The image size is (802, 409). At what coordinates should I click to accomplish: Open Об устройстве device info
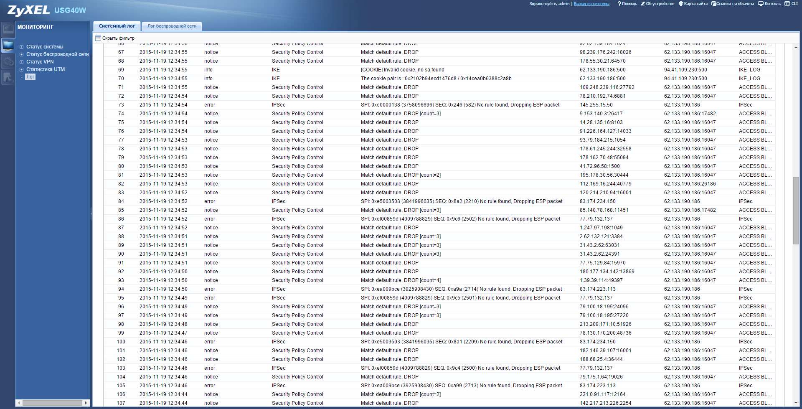[657, 4]
